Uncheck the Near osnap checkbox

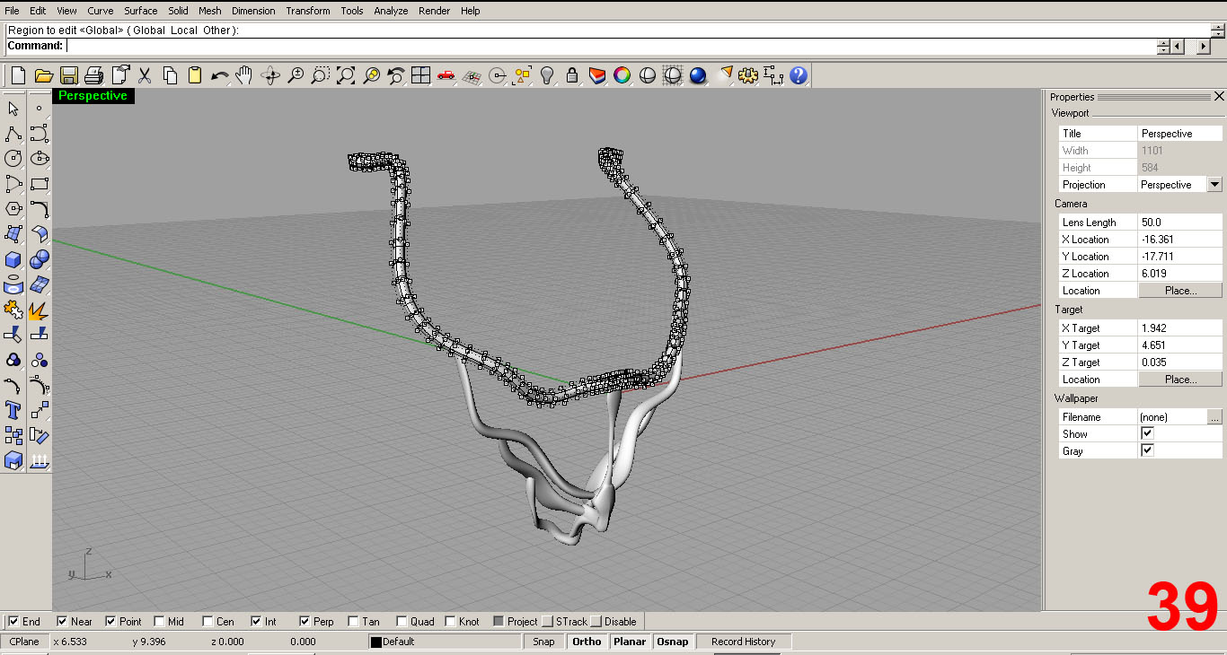(62, 621)
